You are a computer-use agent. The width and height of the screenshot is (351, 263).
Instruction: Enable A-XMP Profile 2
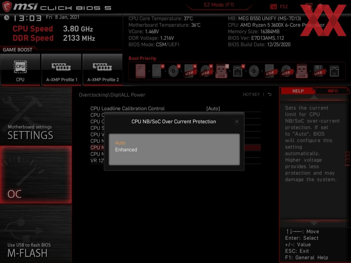103,70
